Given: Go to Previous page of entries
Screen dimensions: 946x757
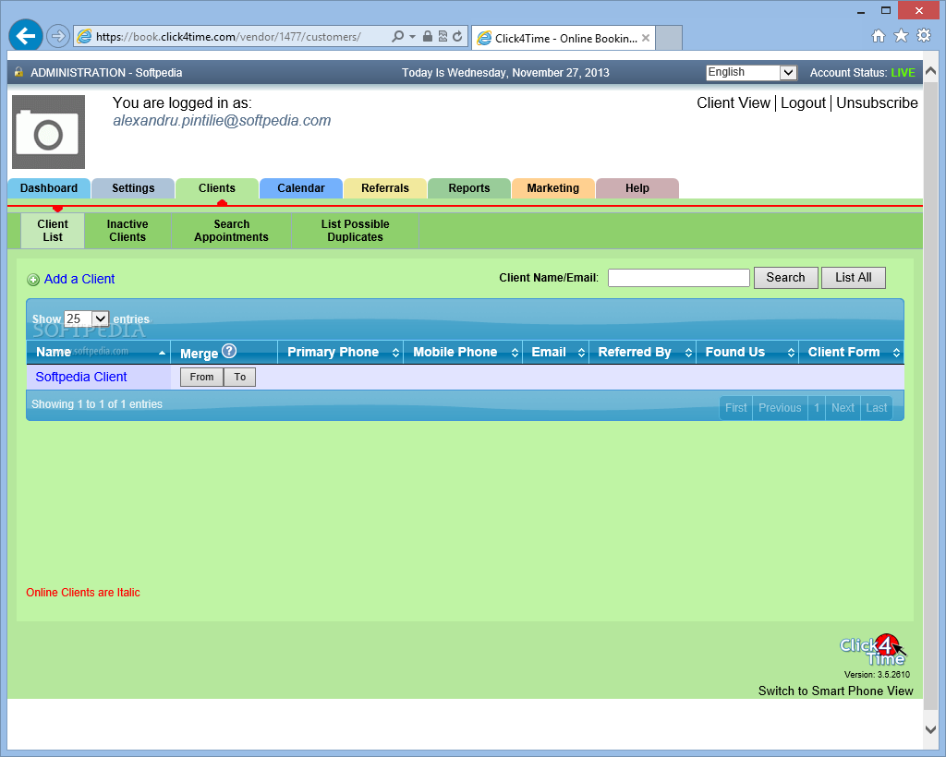Looking at the screenshot, I should (780, 408).
